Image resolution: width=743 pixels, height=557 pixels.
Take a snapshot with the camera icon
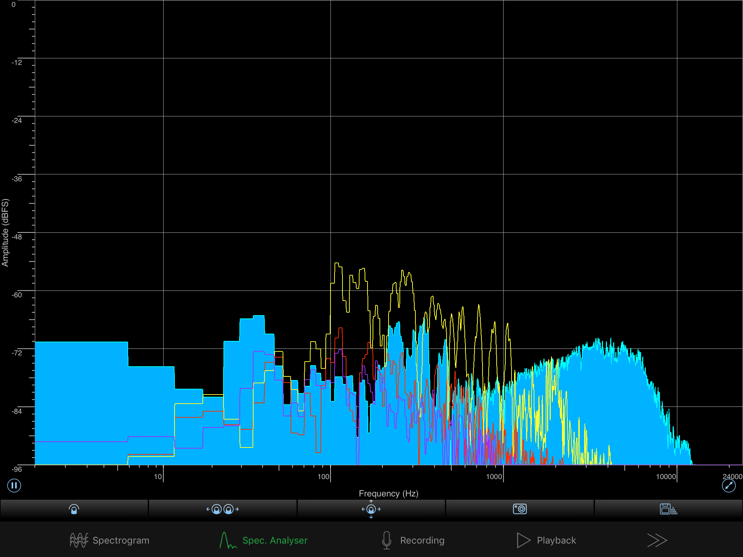click(x=520, y=509)
